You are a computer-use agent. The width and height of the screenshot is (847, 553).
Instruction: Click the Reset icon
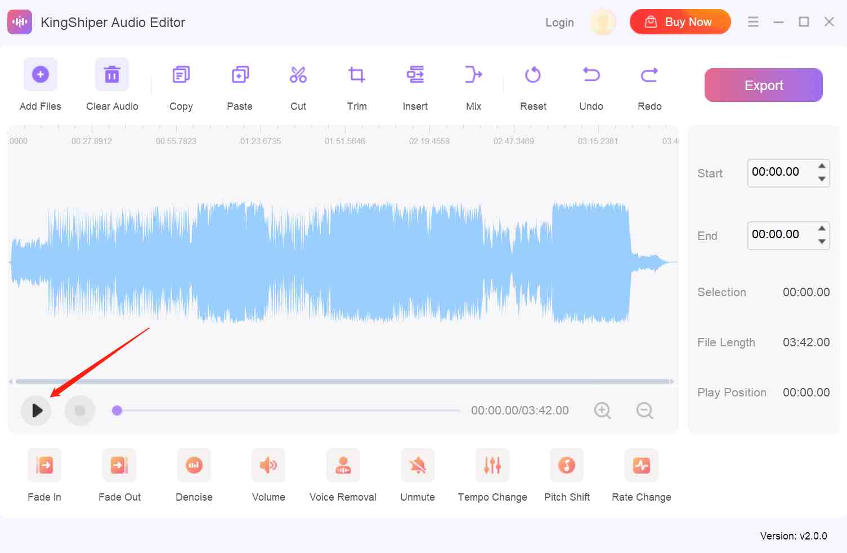pos(533,74)
